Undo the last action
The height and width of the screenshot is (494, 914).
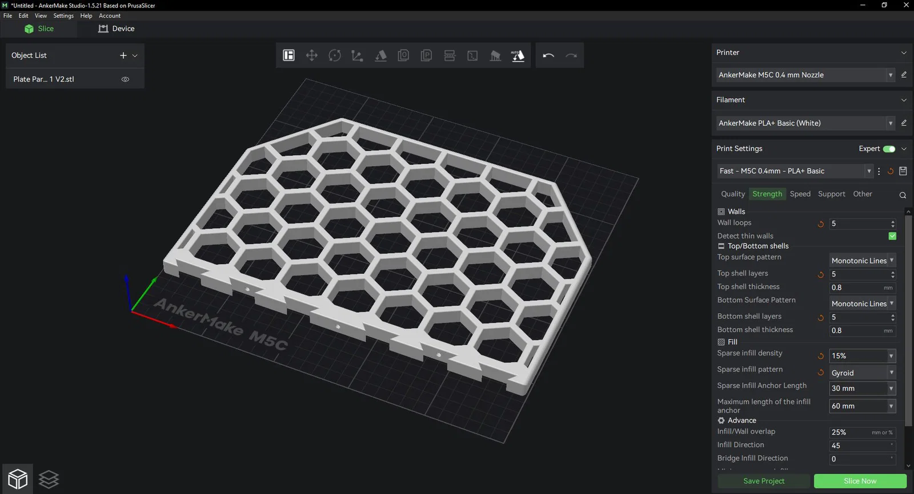548,55
